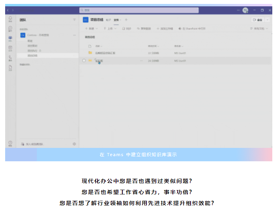Select the 项目策划 channel

tap(32, 46)
